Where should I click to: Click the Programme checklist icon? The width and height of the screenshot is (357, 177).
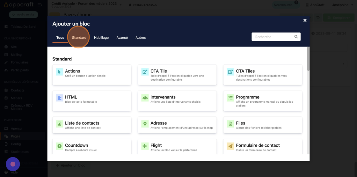pyautogui.click(x=230, y=98)
